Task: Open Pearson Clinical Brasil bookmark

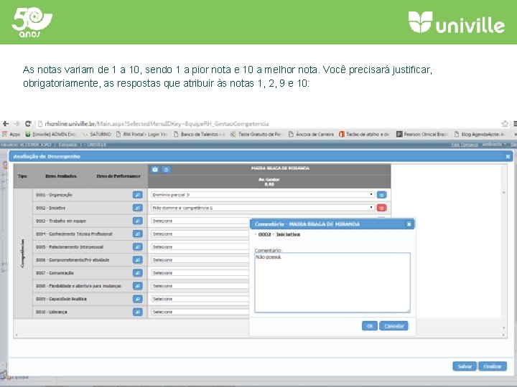Action: pyautogui.click(x=422, y=134)
